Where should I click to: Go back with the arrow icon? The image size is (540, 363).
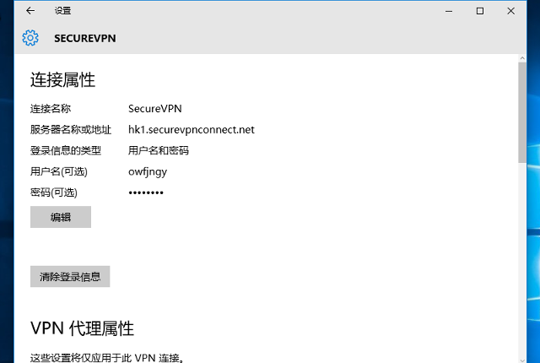[x=30, y=11]
